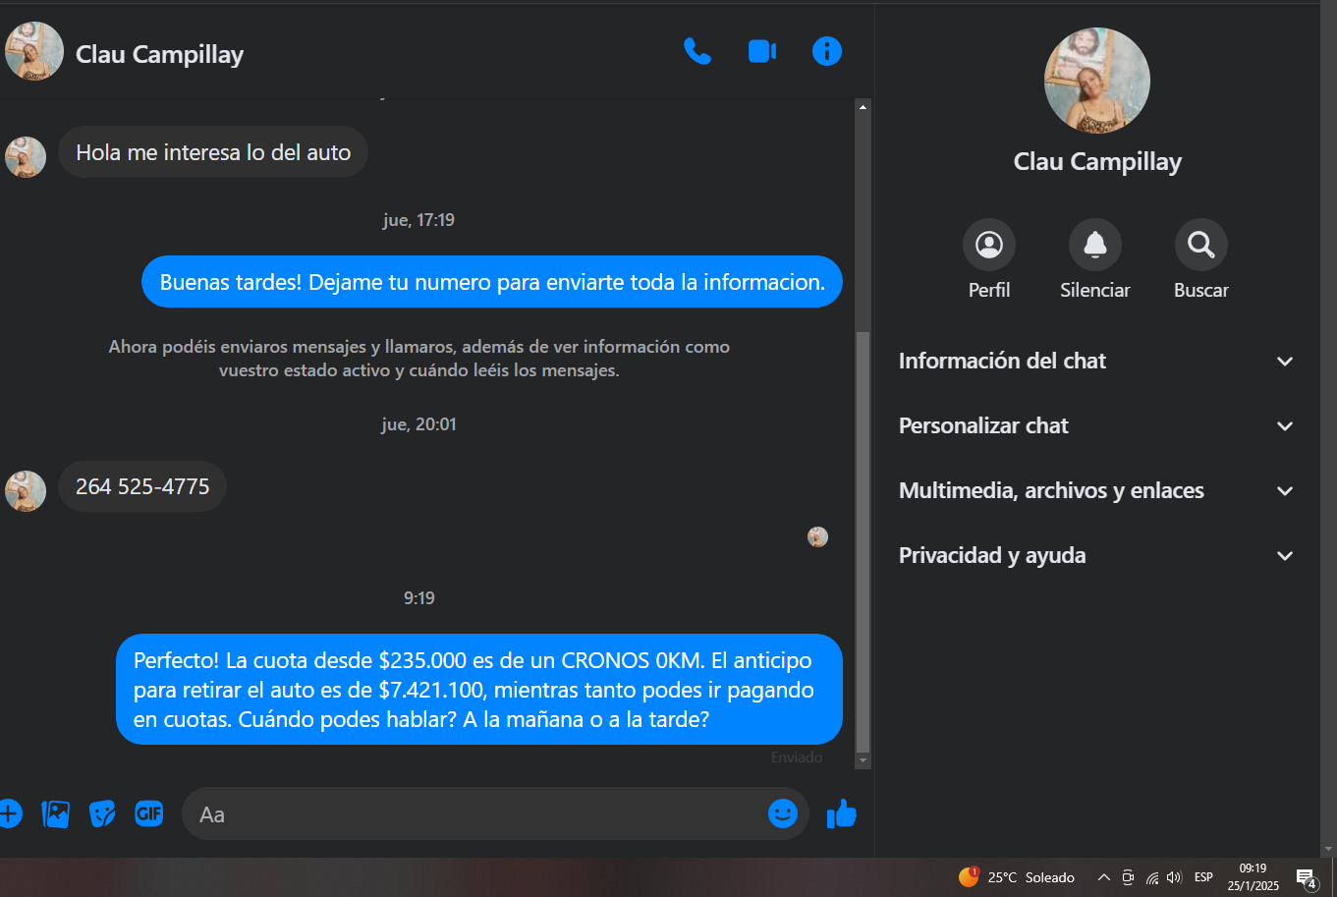Expand Información del chat section

(1096, 361)
